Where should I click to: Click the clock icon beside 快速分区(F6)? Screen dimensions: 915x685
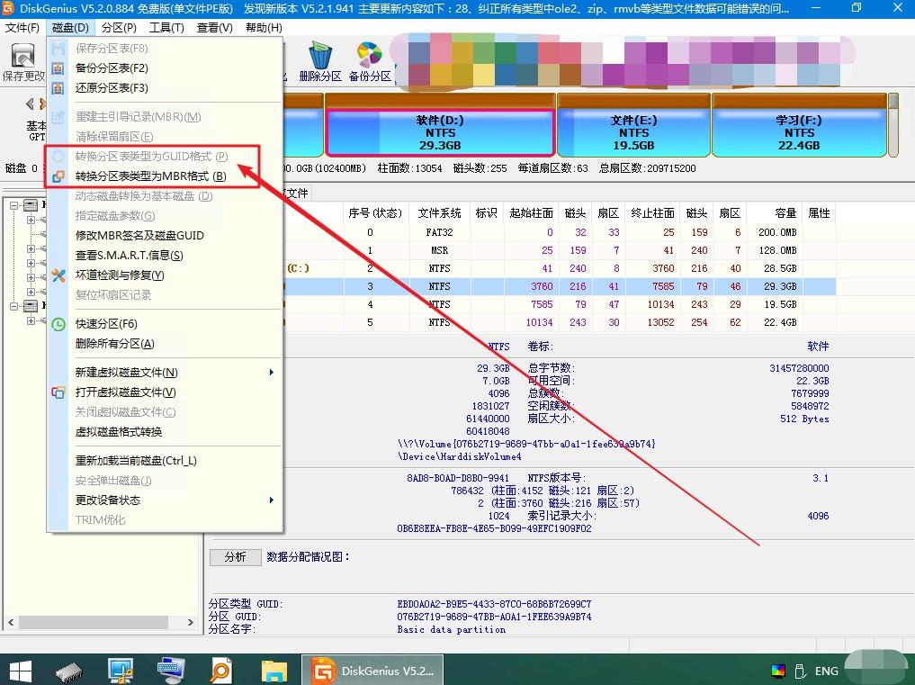tap(58, 323)
